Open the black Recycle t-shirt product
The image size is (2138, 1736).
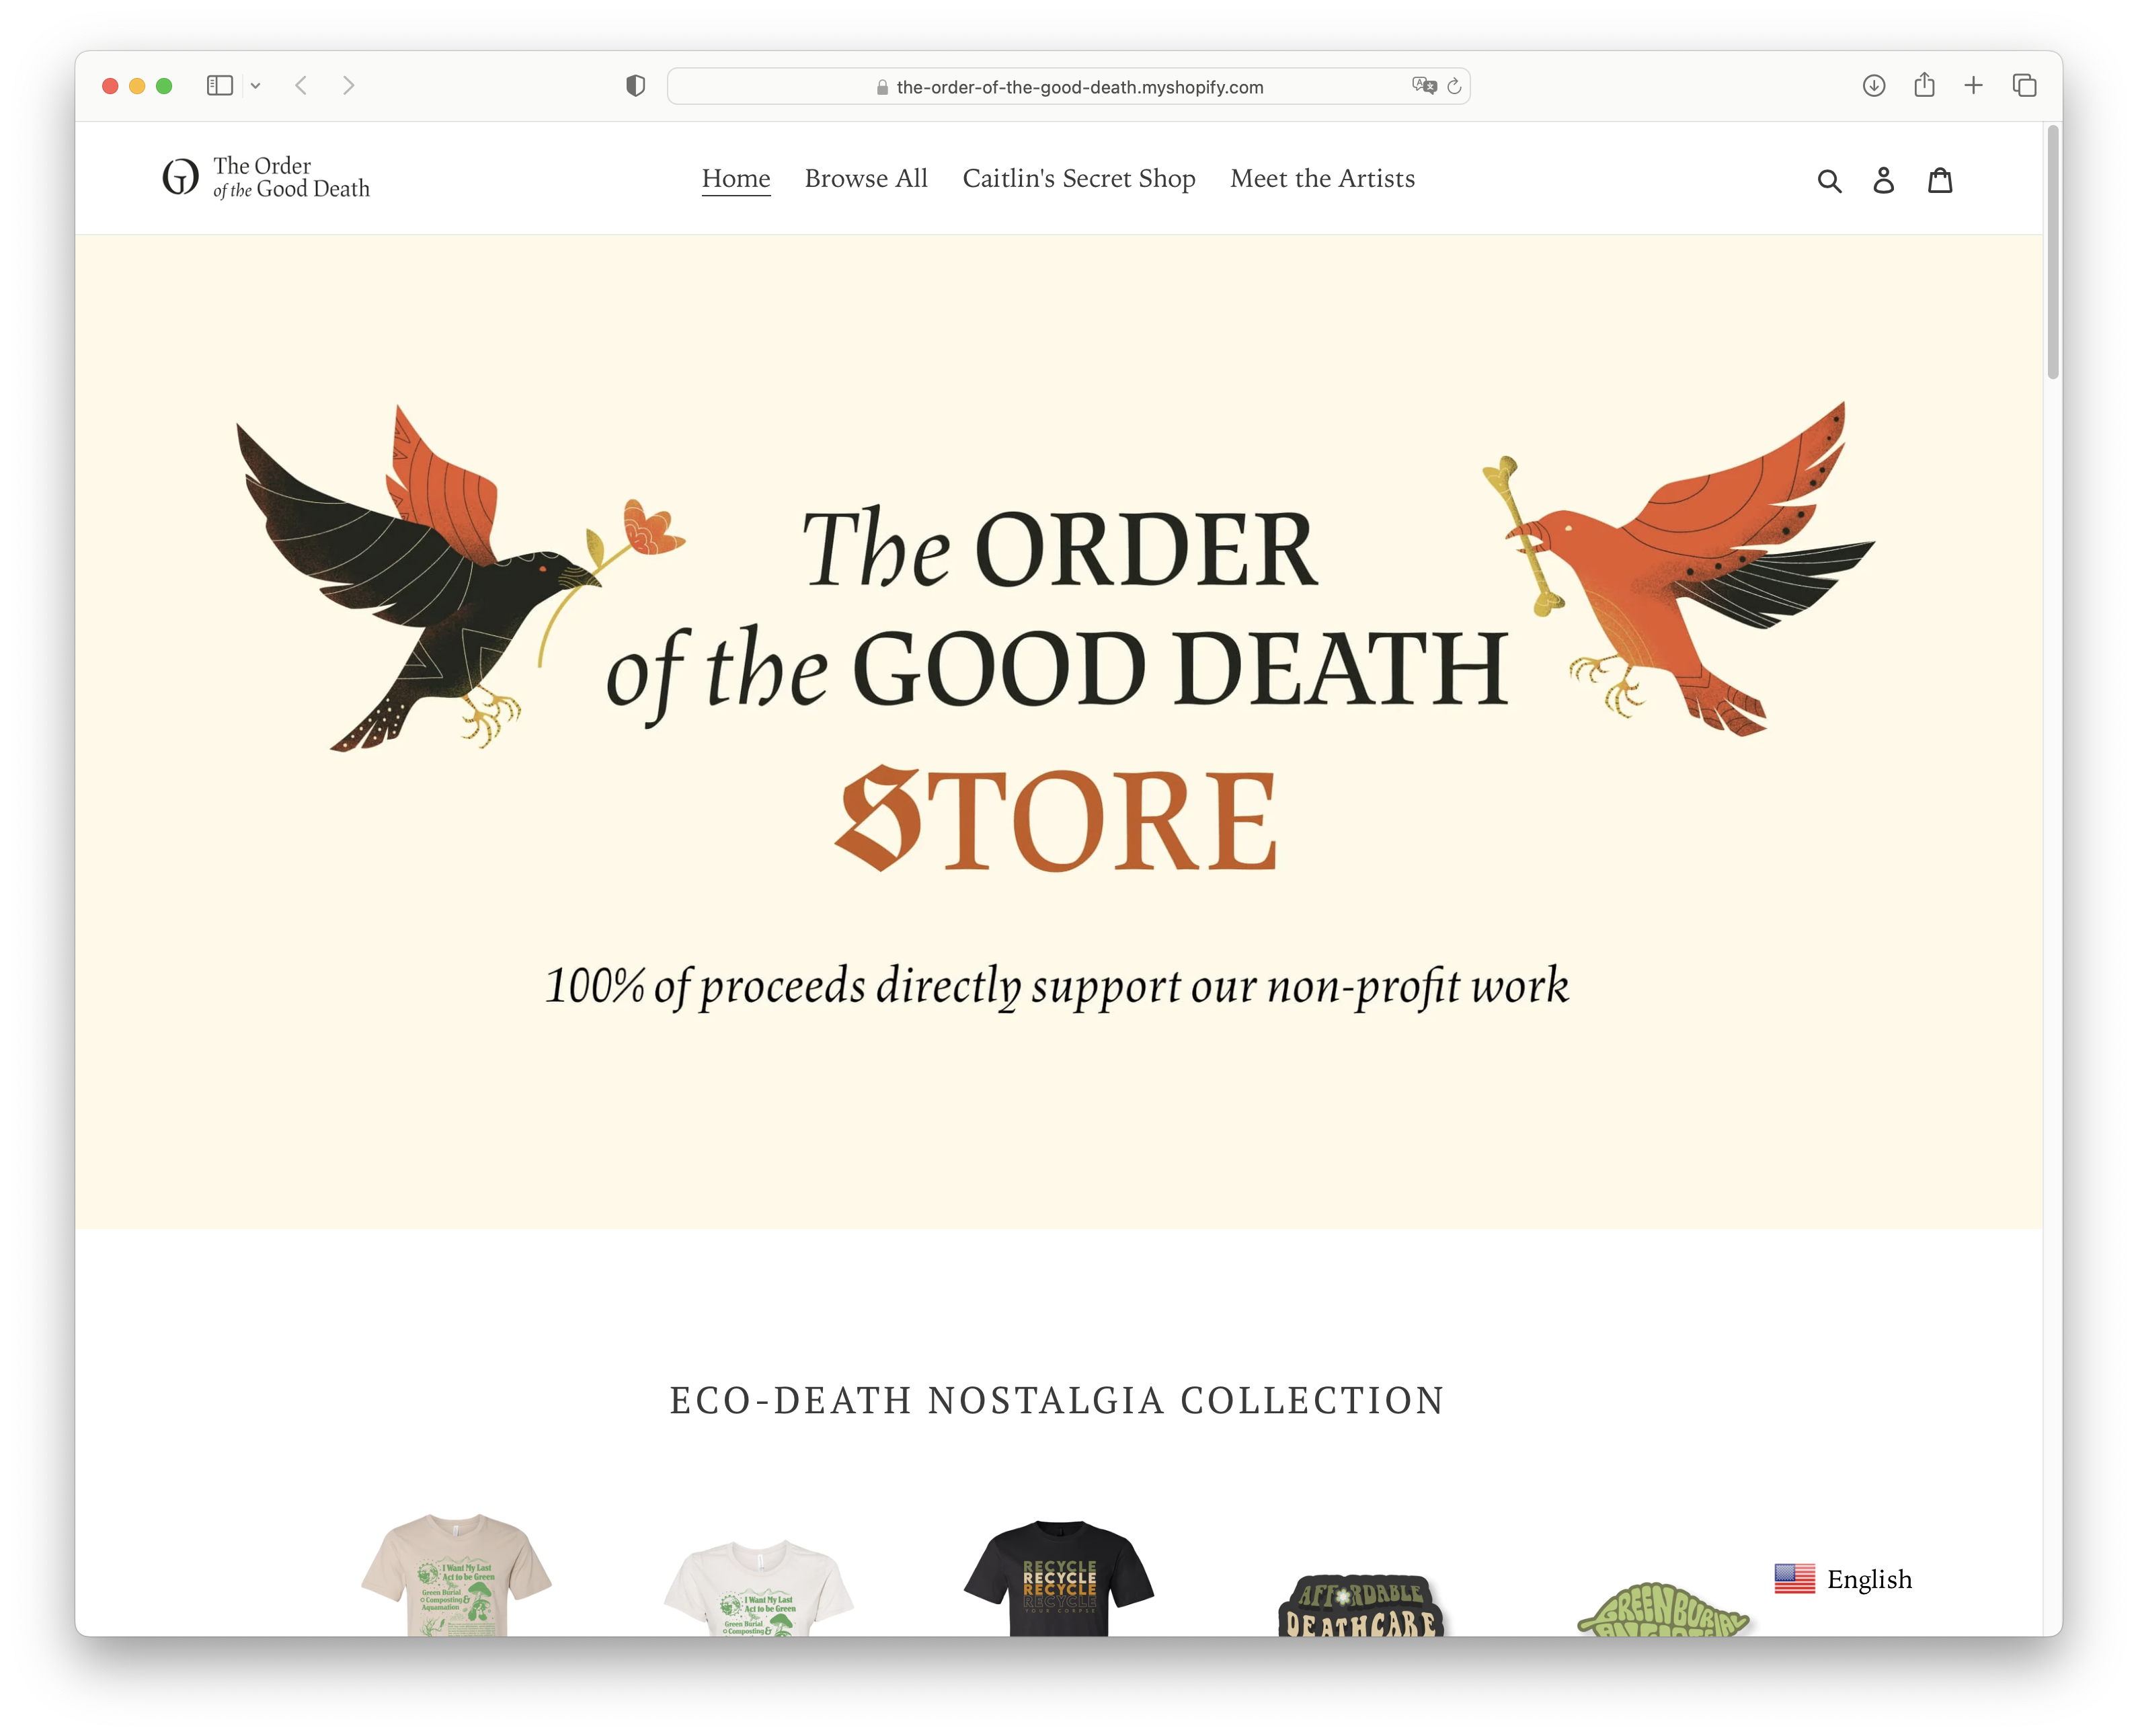pos(1059,1579)
